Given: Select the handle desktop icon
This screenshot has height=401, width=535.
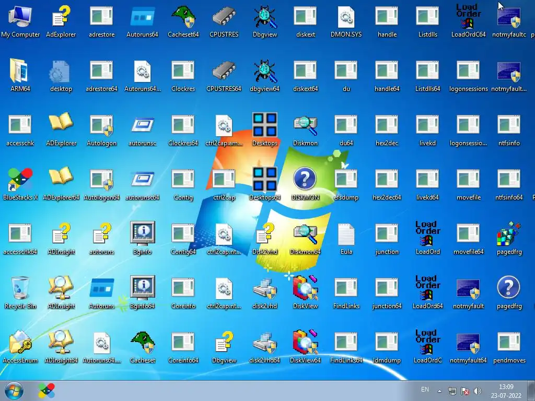Looking at the screenshot, I should click(x=387, y=21).
